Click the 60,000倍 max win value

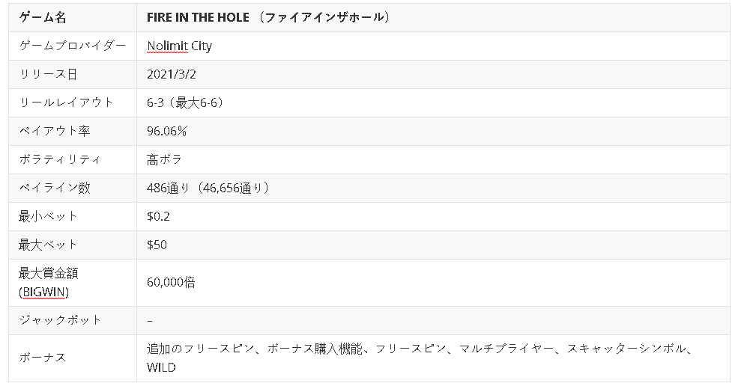pos(171,283)
